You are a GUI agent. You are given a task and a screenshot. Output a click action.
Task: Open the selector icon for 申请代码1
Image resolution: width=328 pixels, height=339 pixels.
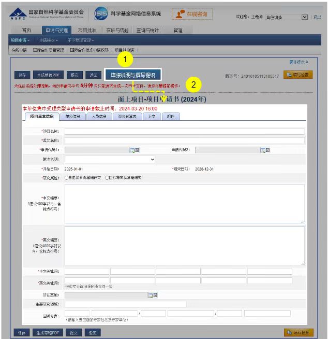[x=132, y=150]
